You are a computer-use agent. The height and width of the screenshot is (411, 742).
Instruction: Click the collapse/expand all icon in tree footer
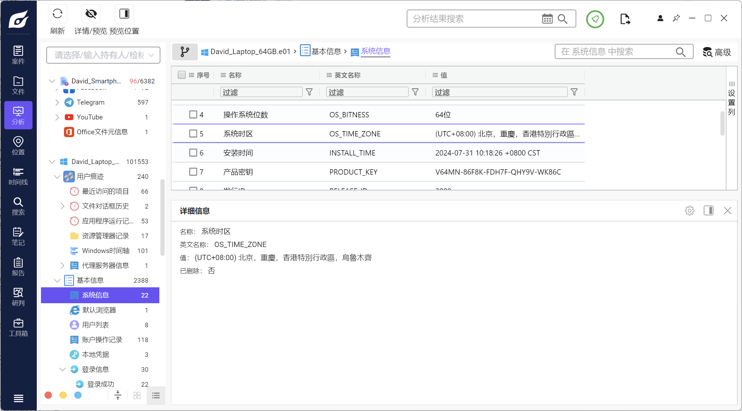tap(118, 395)
